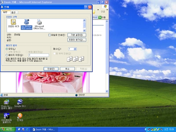Increase copies with the spinner up arrow
Screen dimensions: 176x132
coord(75,48)
